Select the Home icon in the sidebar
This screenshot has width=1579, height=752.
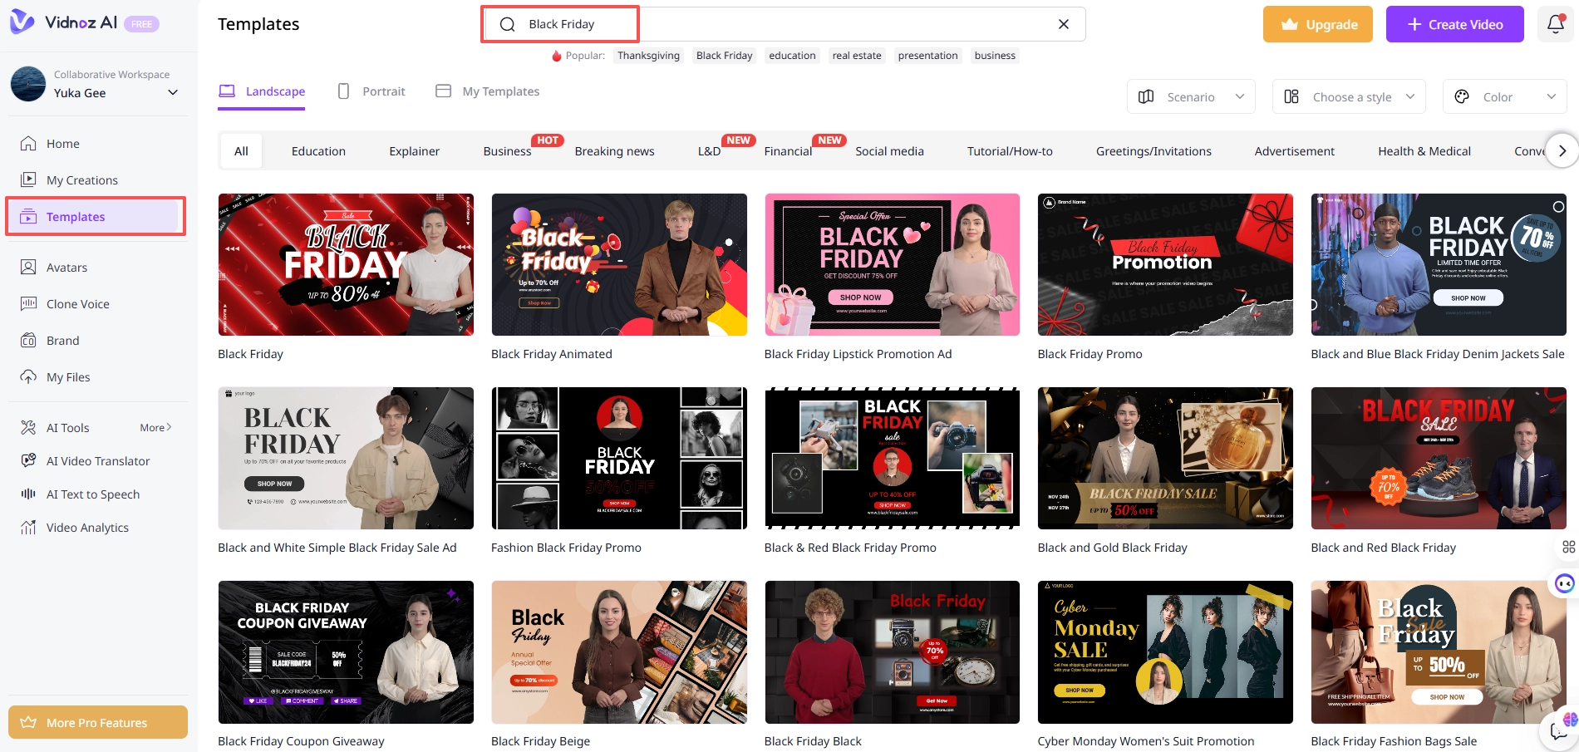click(x=29, y=144)
